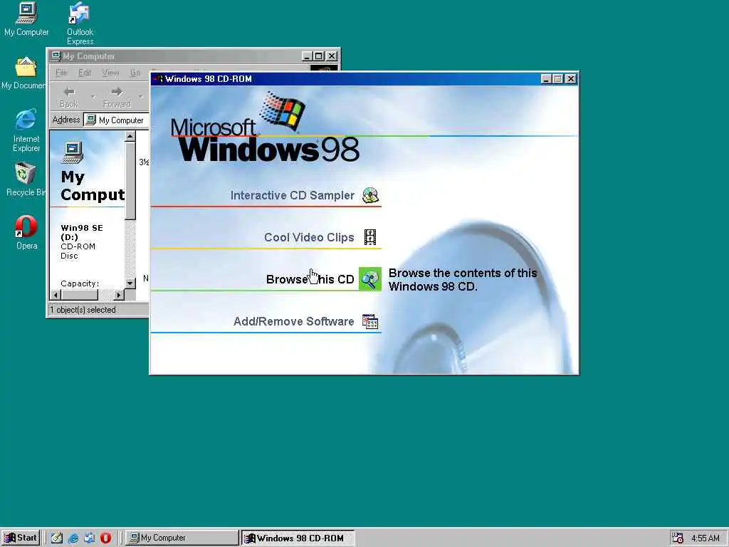Click the info pane horizontal scroll right arrow
The image size is (729, 547).
[119, 295]
